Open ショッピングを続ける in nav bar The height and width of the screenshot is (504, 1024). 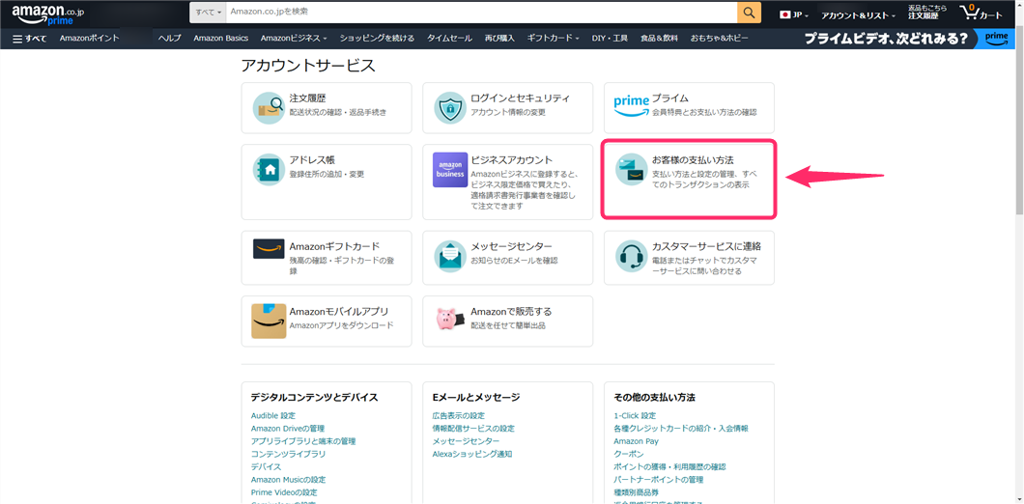[x=377, y=39]
